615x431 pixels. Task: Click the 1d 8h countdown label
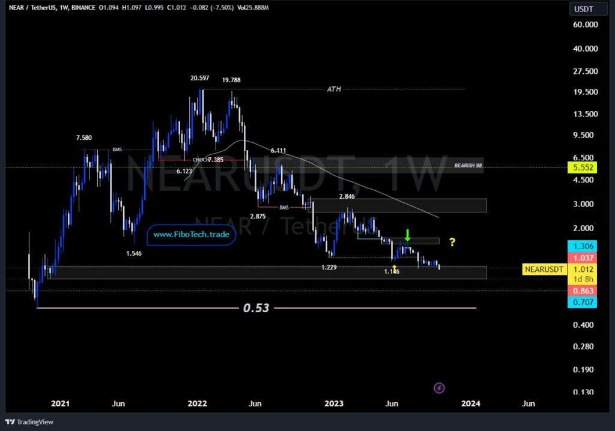point(583,279)
